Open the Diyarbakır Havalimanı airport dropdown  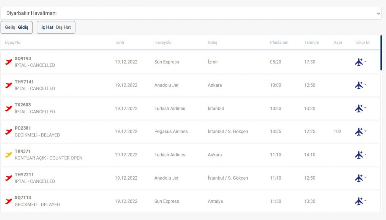(191, 13)
